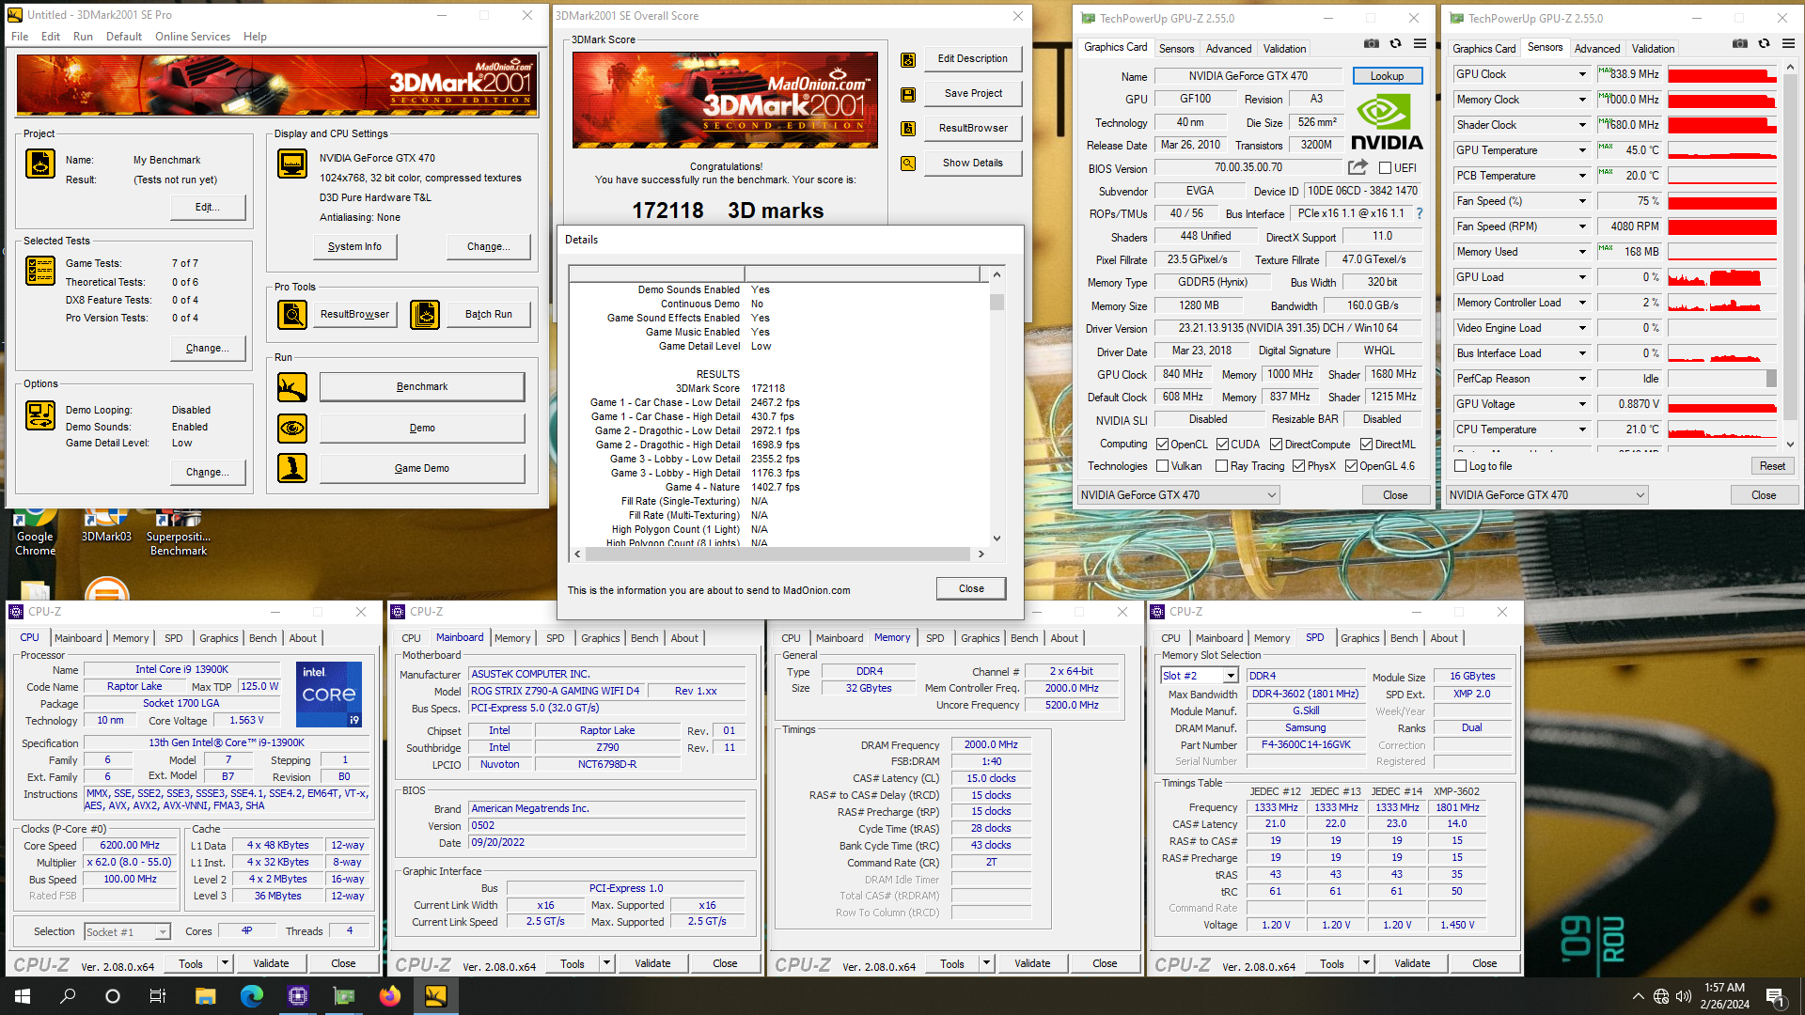Click the Edit Description icon in Overall Score window
Viewport: 1805px width, 1015px height.
coord(908,59)
